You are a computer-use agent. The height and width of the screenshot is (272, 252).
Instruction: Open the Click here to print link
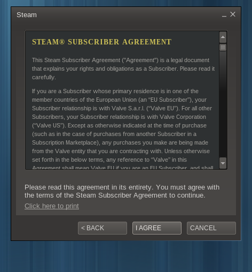click(x=52, y=206)
